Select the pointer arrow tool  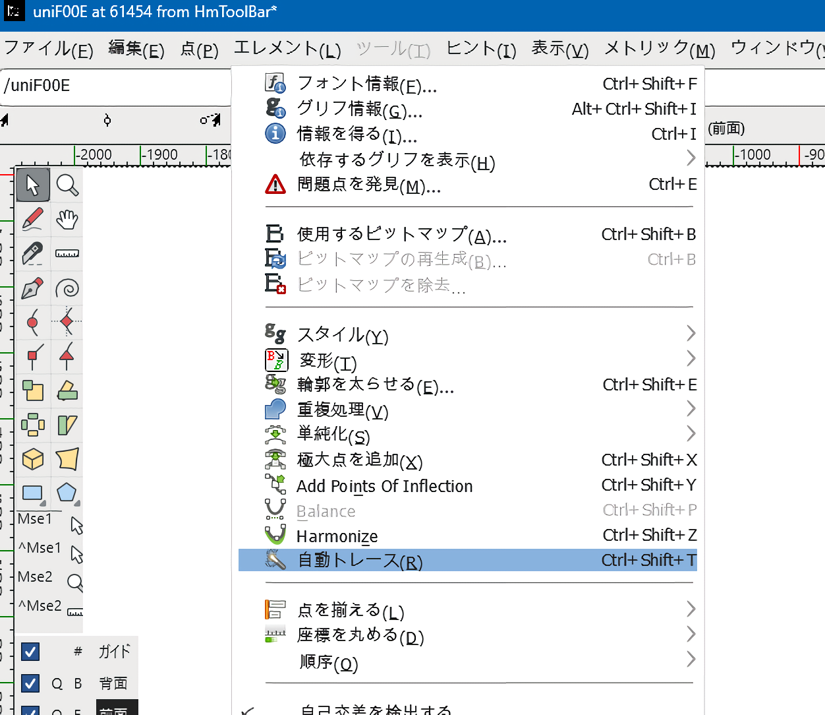coord(32,185)
